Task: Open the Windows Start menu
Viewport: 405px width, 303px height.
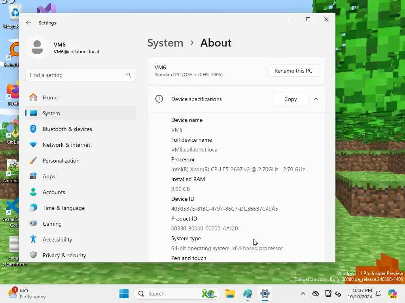Action: 124,294
